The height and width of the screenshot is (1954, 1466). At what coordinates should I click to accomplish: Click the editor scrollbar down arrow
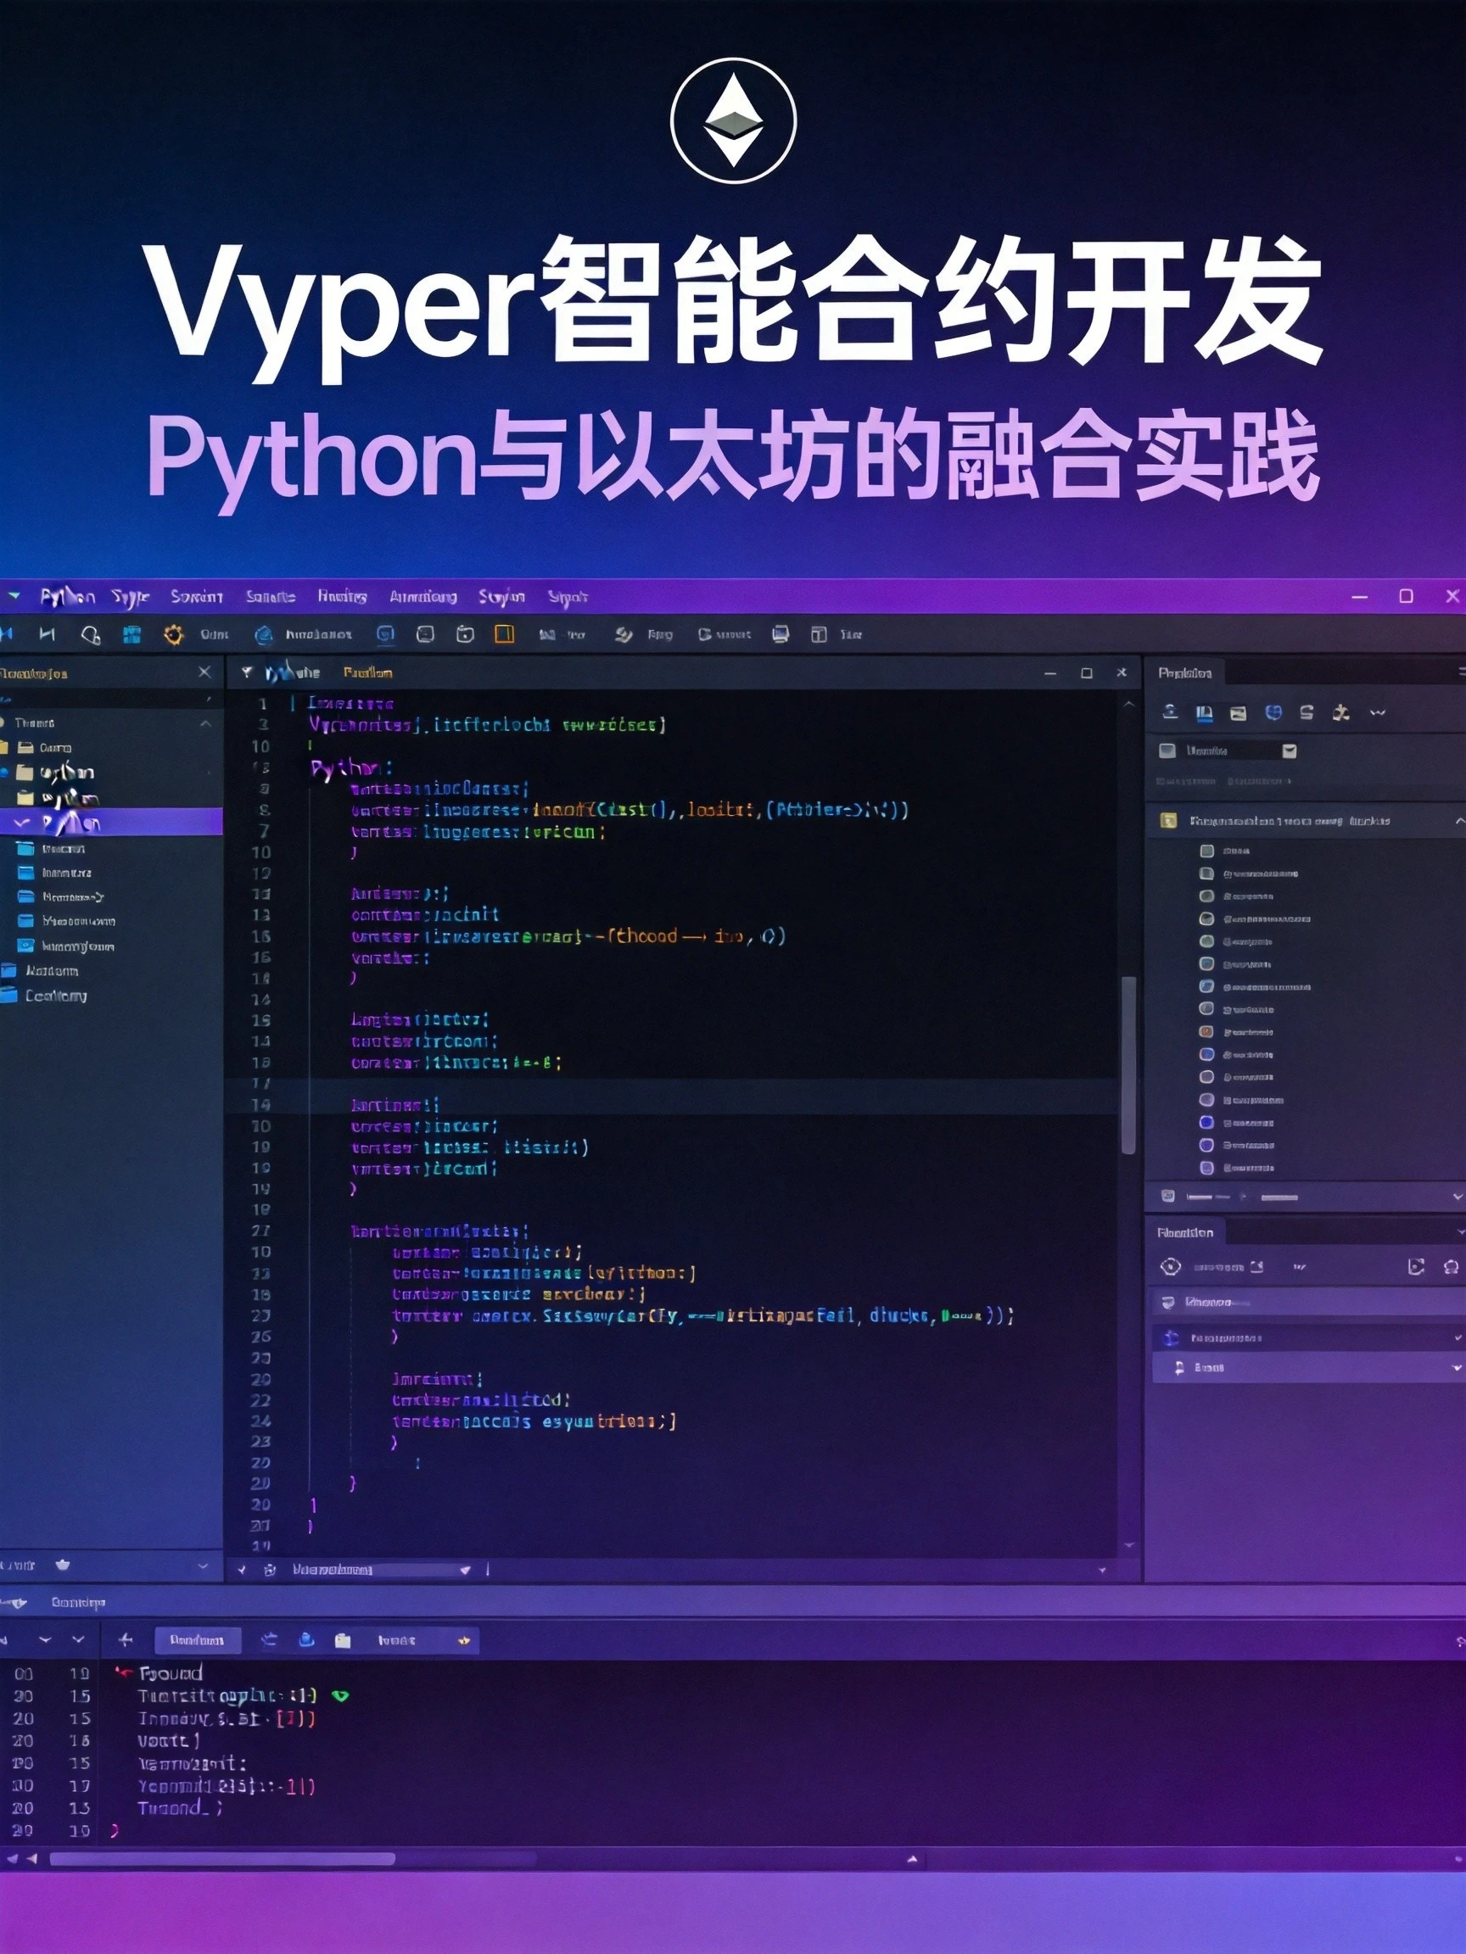1128,1545
